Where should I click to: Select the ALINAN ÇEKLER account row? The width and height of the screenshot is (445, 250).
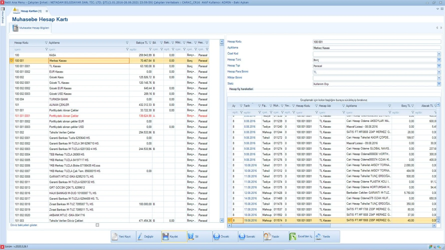click(59, 105)
